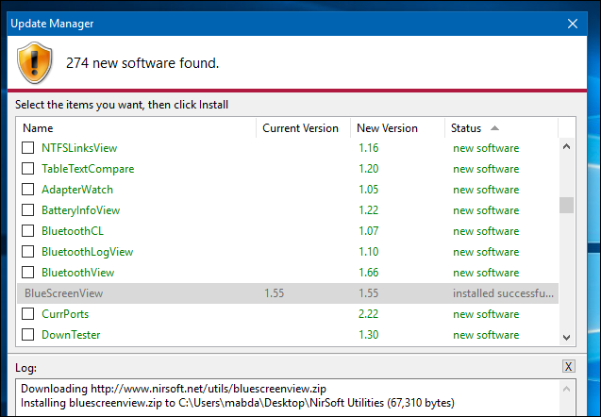Click BluetoothView new version 1.66
The width and height of the screenshot is (601, 417).
pyautogui.click(x=369, y=272)
